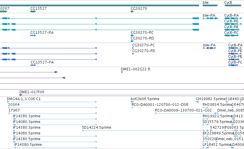This screenshot has height=149, width=244.
Task: Click the CG13527-RA transcript label
Action: point(42,33)
